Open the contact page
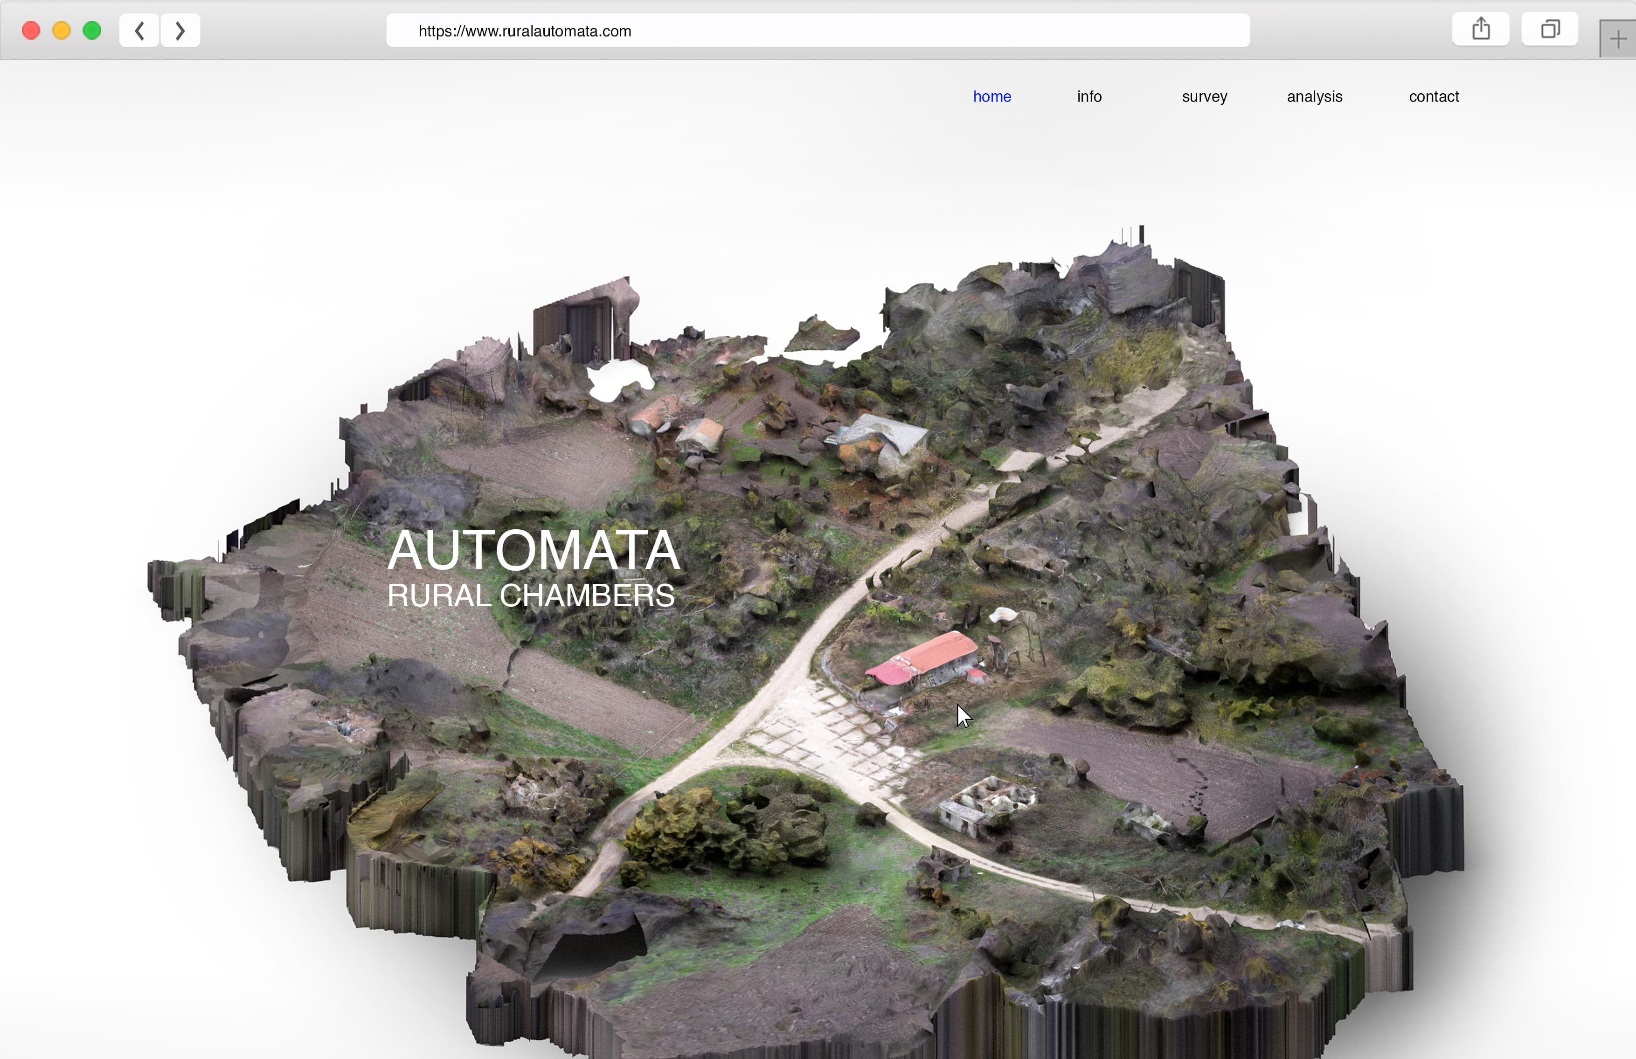Image resolution: width=1636 pixels, height=1059 pixels. click(1433, 96)
